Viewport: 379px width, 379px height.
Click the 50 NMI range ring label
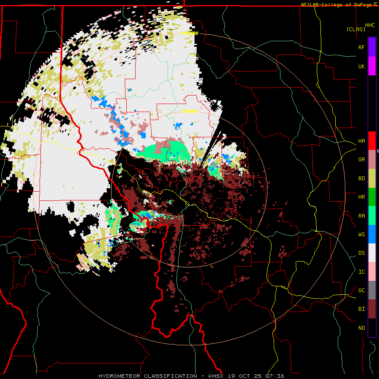[189, 111]
